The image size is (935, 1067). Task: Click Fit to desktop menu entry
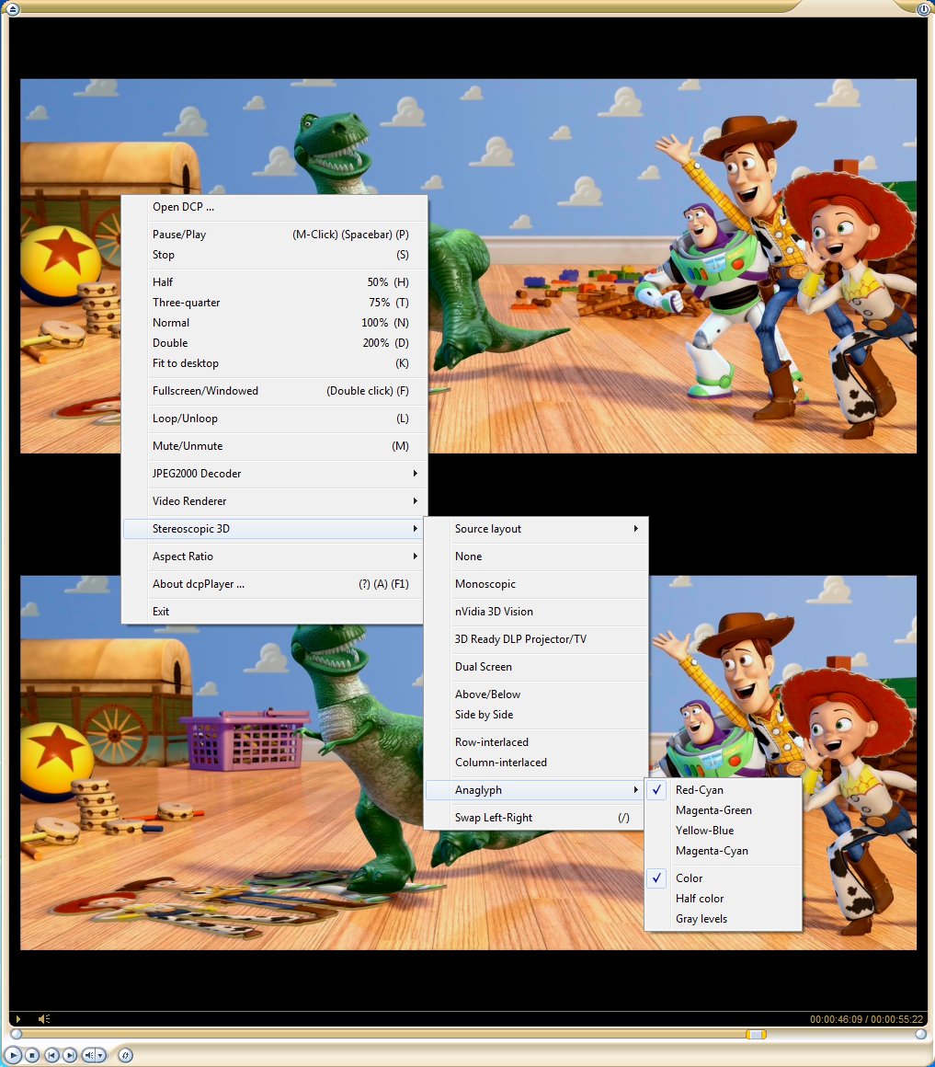click(x=186, y=363)
